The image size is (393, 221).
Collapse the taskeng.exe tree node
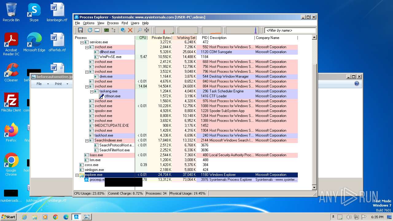92,91
